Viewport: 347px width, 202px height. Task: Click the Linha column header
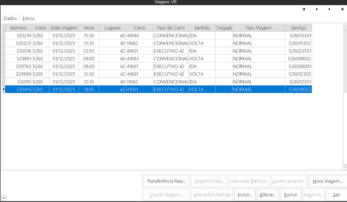pyautogui.click(x=41, y=28)
